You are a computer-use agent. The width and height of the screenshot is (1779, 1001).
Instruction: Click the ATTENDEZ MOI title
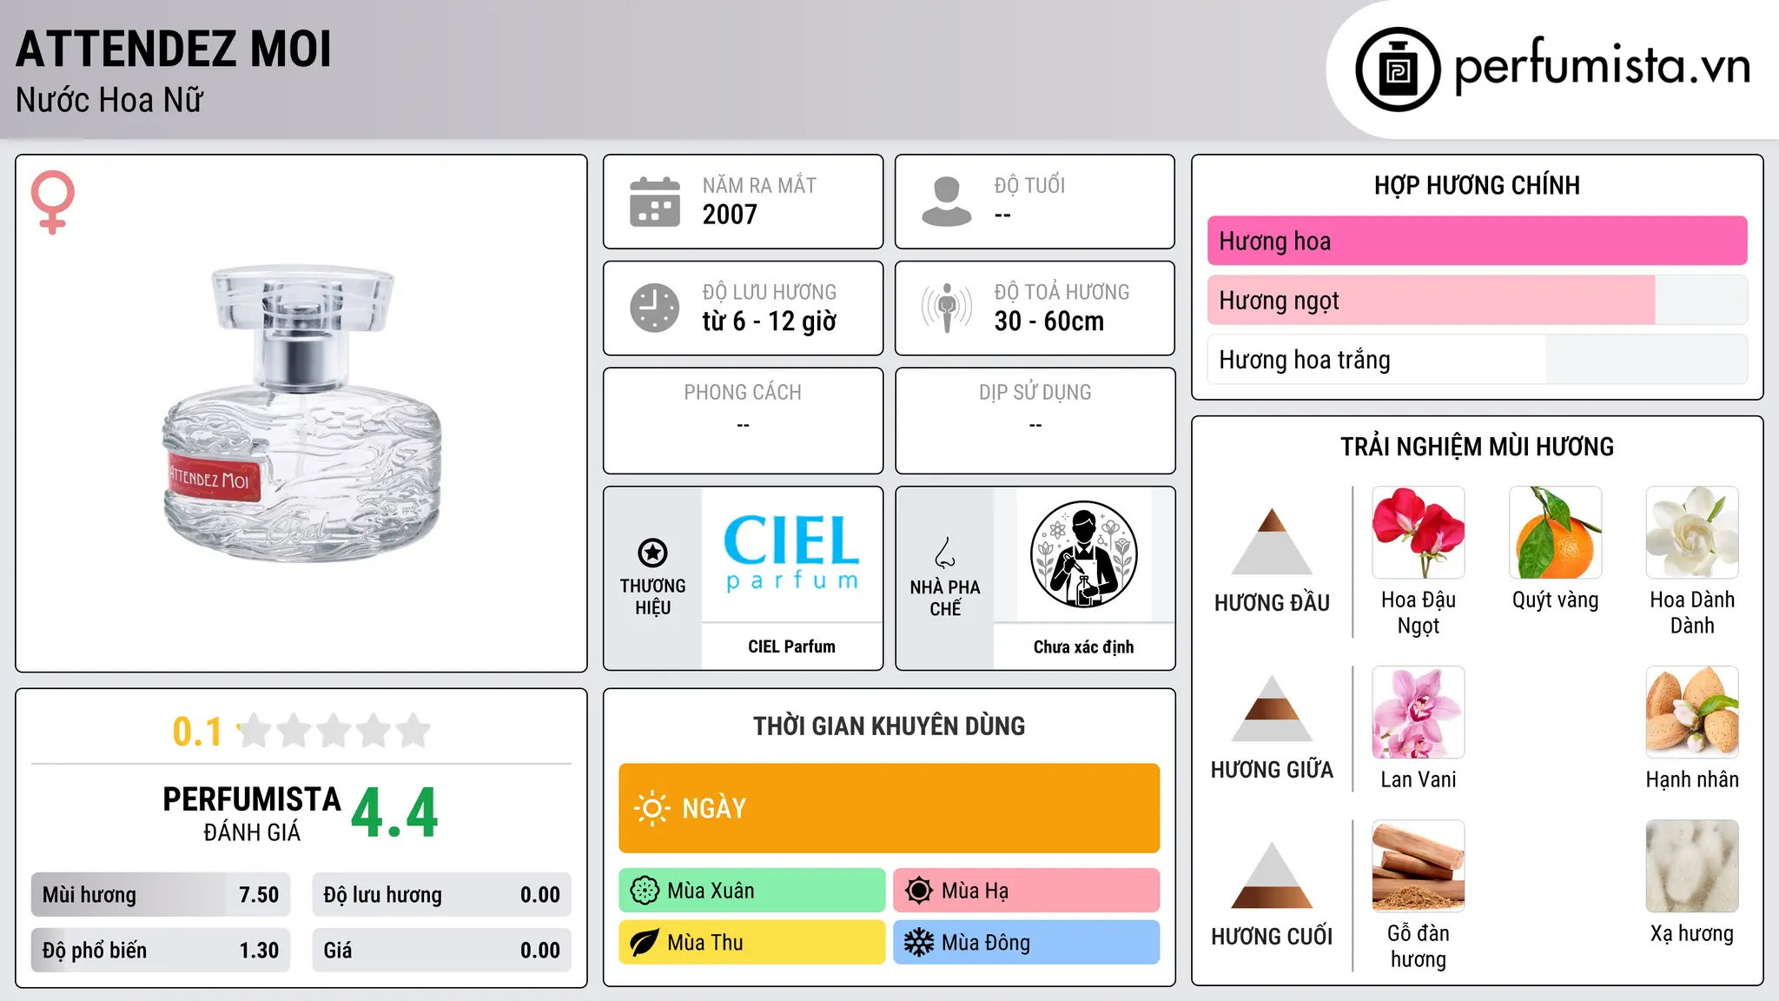174,49
